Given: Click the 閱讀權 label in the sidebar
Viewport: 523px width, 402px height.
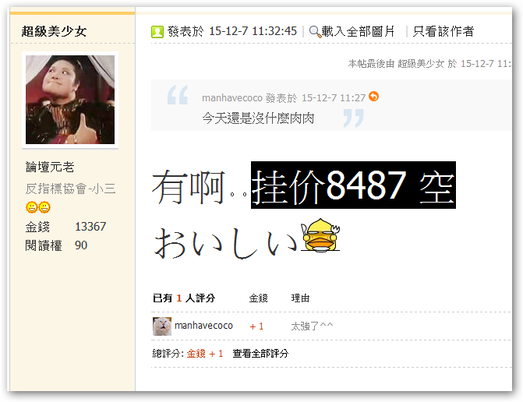Looking at the screenshot, I should click(x=44, y=245).
